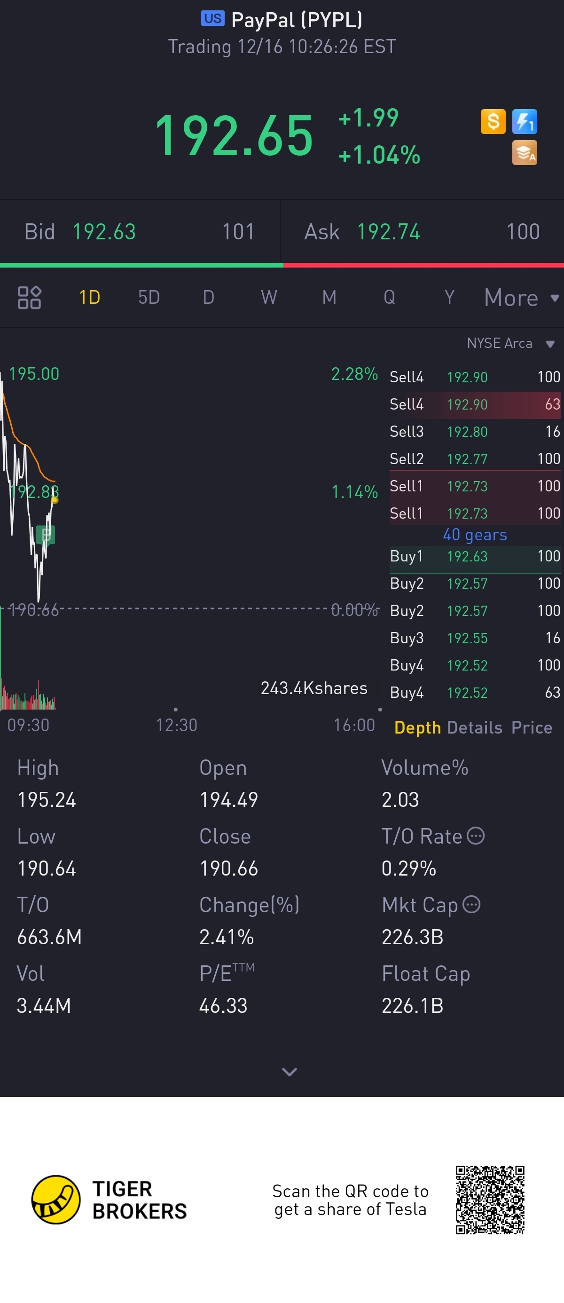Open the chart layout grid icon
This screenshot has width=564, height=1303.
click(29, 298)
